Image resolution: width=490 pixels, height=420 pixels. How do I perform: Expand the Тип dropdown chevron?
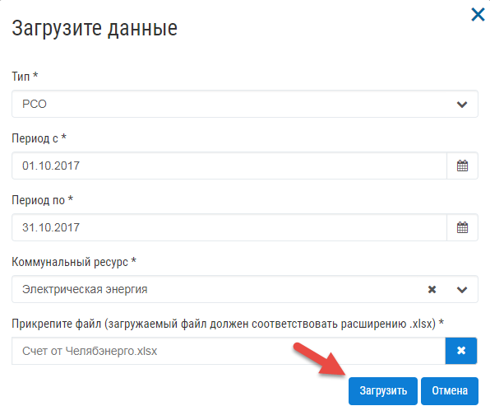point(462,105)
